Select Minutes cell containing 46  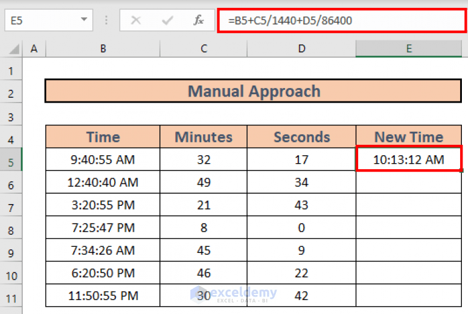[x=204, y=273]
